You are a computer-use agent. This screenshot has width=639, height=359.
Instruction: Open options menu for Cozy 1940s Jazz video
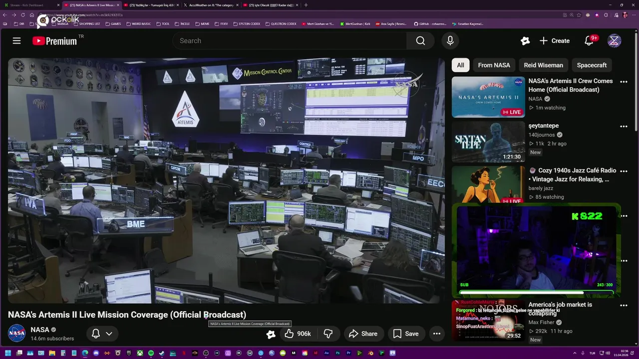pos(624,171)
